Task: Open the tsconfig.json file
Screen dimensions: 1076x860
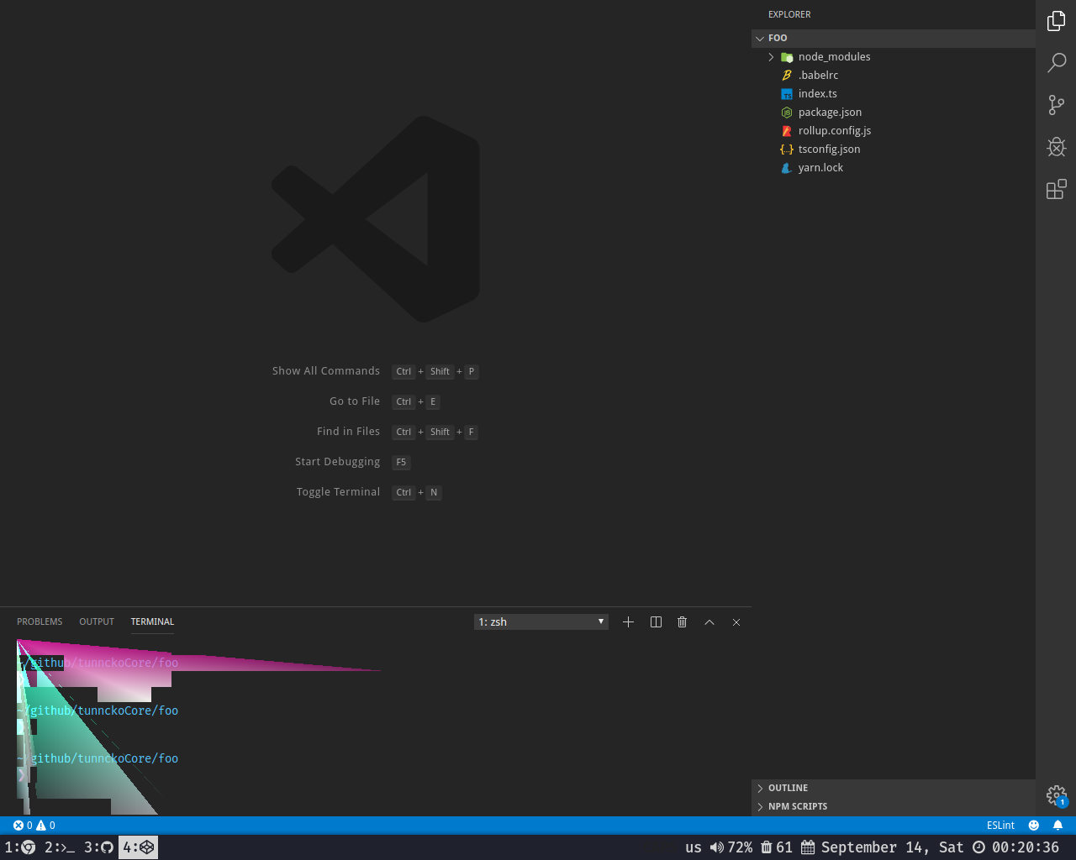Action: point(829,149)
